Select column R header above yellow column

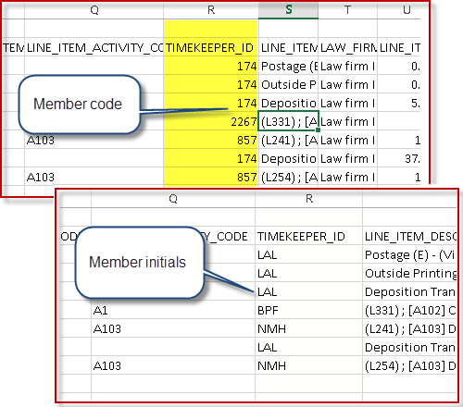211,10
